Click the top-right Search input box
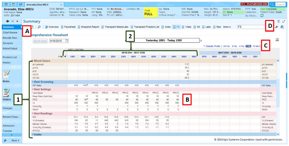 pos(280,4)
